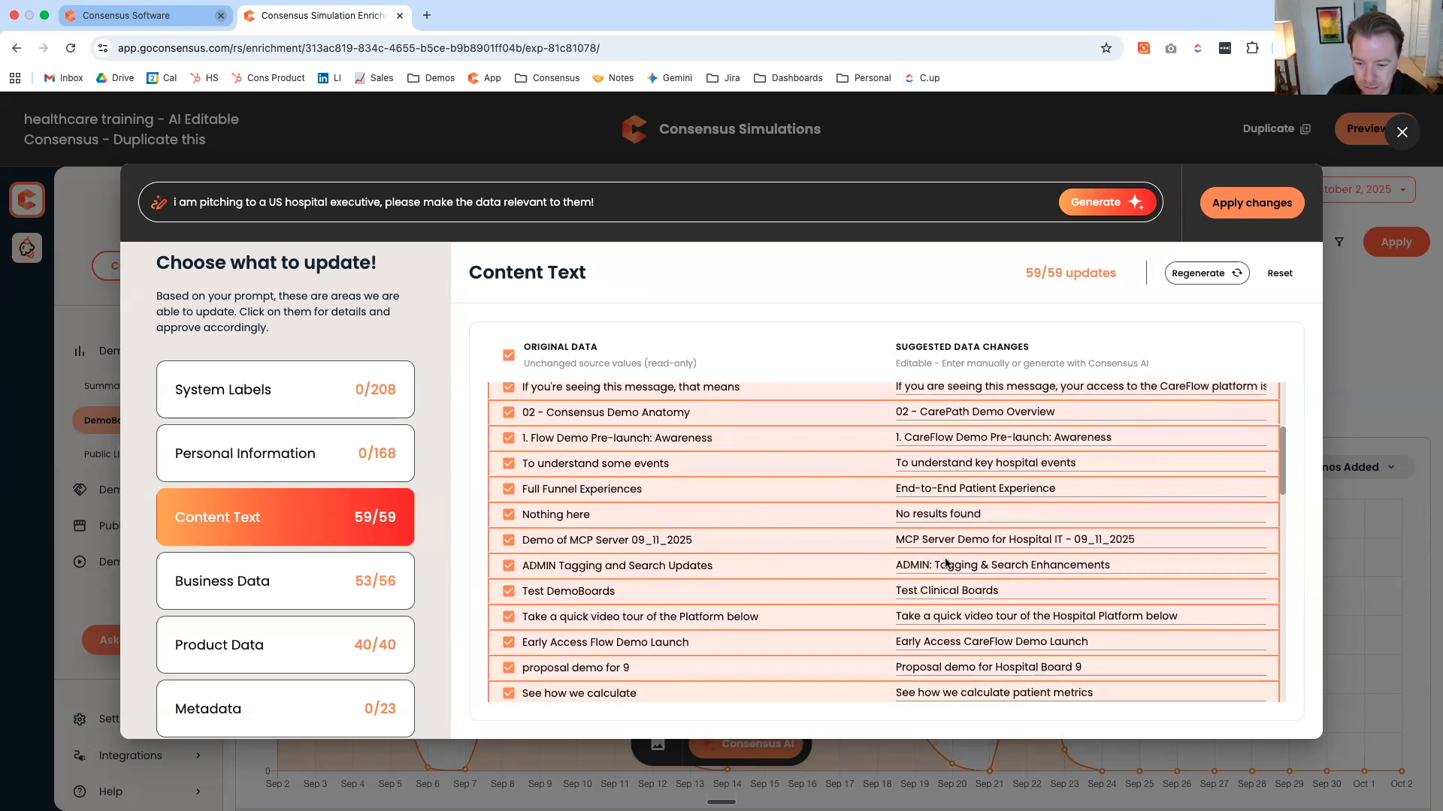Click the magic wand icon in the prompt bar
Screen dimensions: 1443x811
coord(159,201)
